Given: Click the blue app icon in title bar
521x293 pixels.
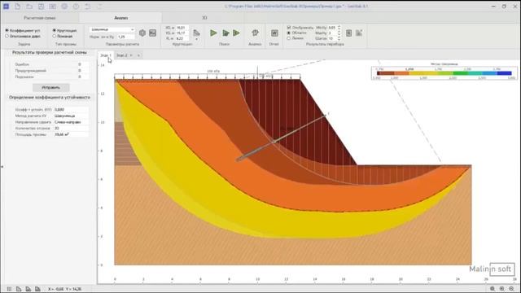Looking at the screenshot, I should [6, 7].
